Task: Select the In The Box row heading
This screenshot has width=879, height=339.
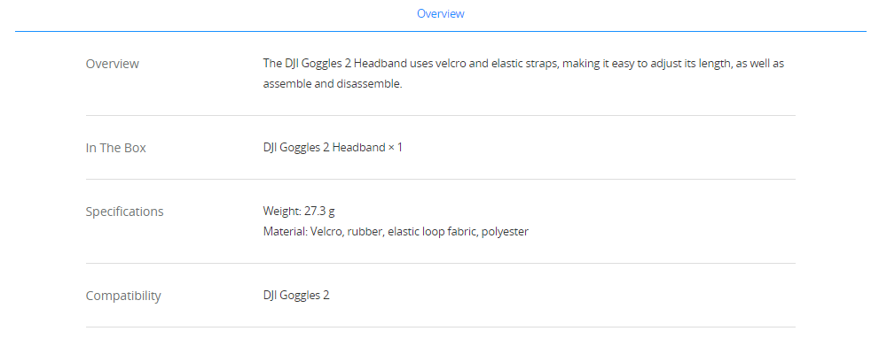Action: [115, 148]
